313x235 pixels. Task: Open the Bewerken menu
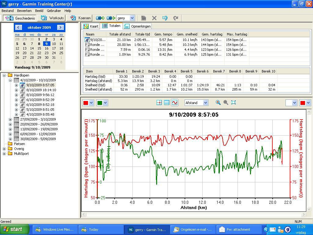24,11
